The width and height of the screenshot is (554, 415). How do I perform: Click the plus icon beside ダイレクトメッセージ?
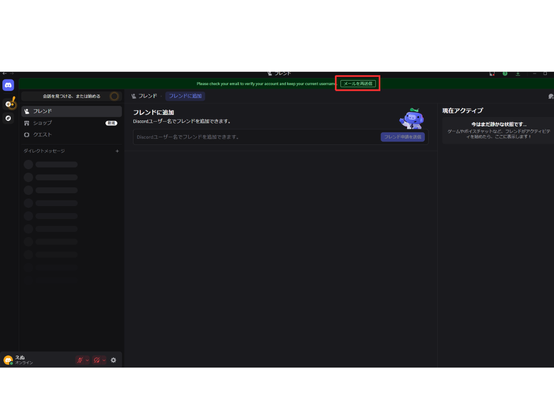pyautogui.click(x=117, y=151)
